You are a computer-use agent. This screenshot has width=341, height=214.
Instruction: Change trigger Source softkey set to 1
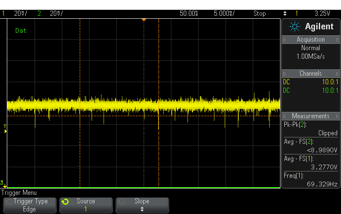coord(86,205)
